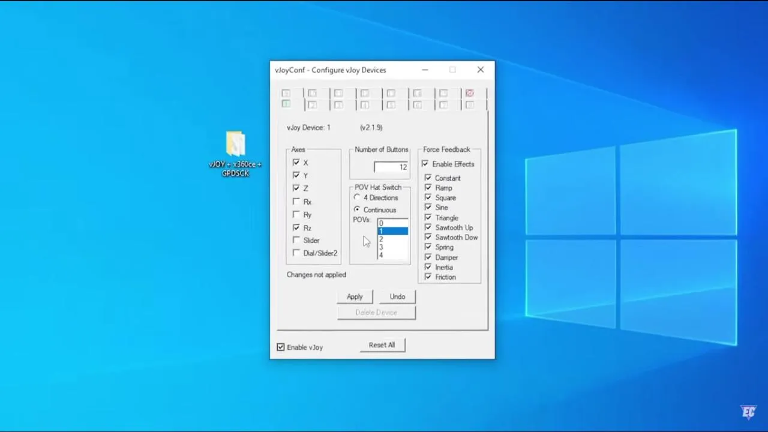This screenshot has height=432, width=768.
Task: Open the vJOY + x360ce + GPDSCK desktop folder
Action: pos(235,154)
